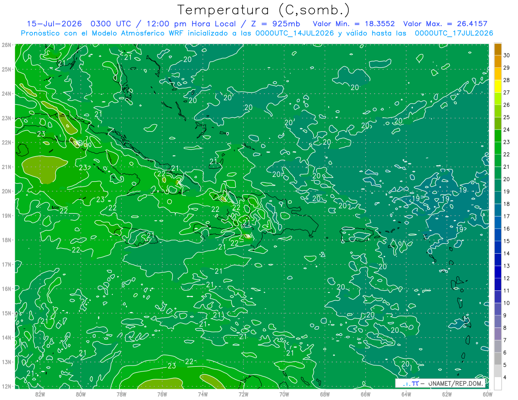
Task: Click the 18N latitude label
Action: pyautogui.click(x=6, y=240)
